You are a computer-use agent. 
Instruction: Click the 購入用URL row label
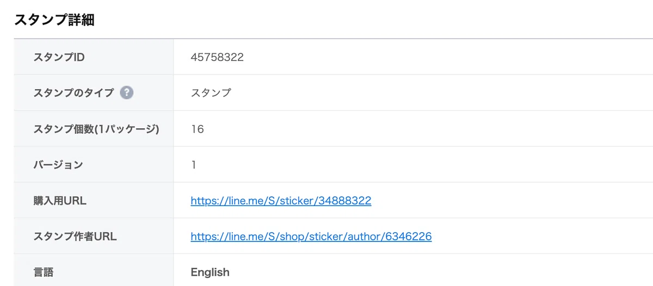pyautogui.click(x=60, y=201)
